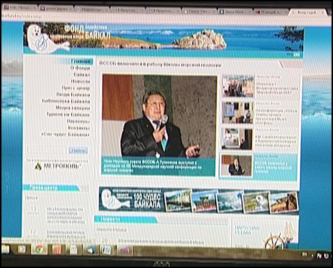Open the ФССОБ включился headline

click(x=160, y=64)
